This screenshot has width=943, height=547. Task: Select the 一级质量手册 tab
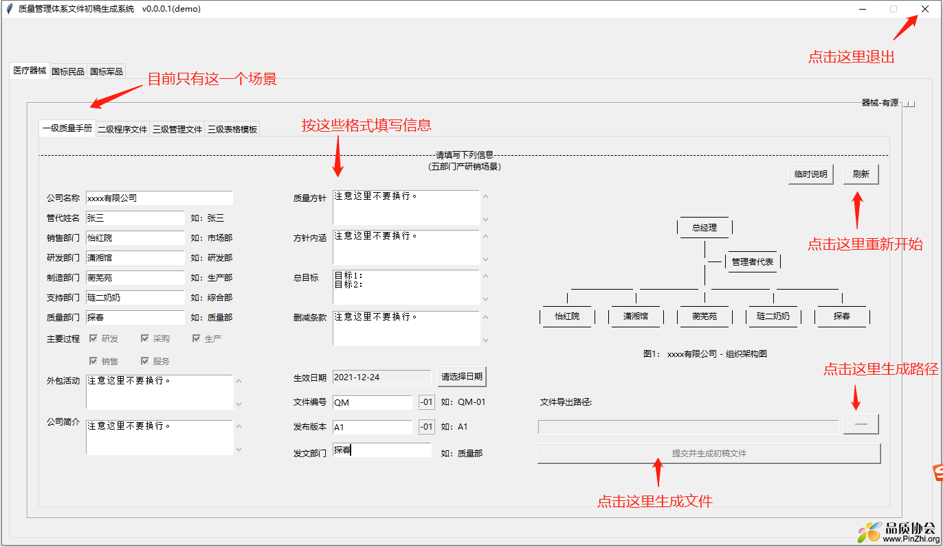pos(67,128)
